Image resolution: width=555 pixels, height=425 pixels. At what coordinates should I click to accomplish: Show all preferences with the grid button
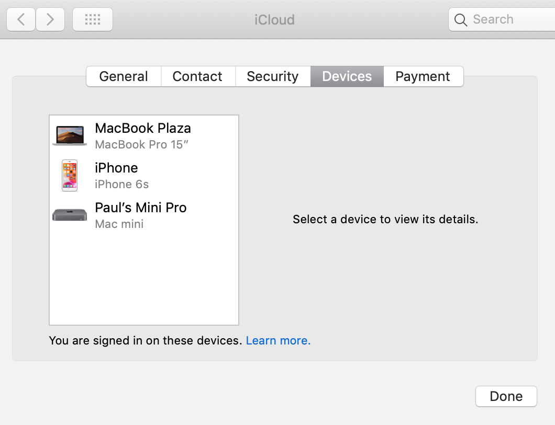(93, 19)
